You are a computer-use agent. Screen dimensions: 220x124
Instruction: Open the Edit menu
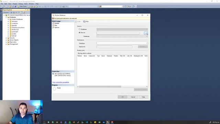click(x=5, y=4)
